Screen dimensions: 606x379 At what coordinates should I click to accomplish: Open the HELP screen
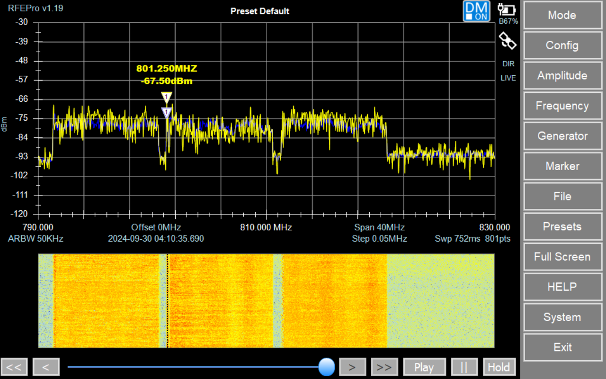(x=562, y=287)
